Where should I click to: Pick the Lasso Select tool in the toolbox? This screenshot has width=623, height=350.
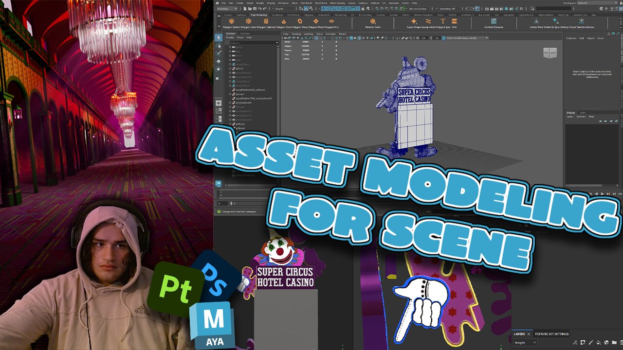[219, 46]
